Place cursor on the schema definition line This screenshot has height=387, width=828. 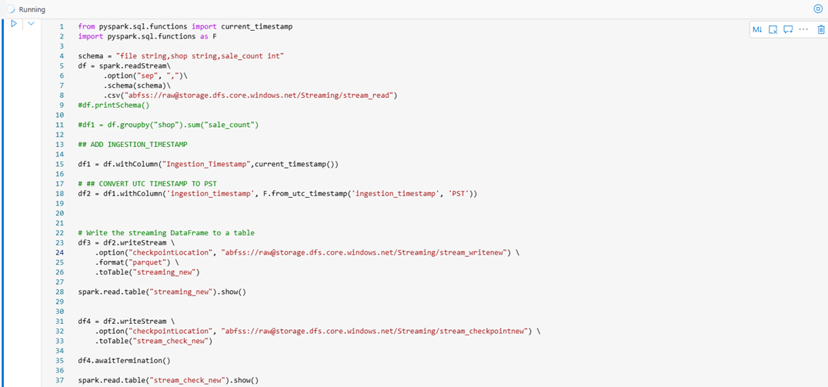(181, 56)
